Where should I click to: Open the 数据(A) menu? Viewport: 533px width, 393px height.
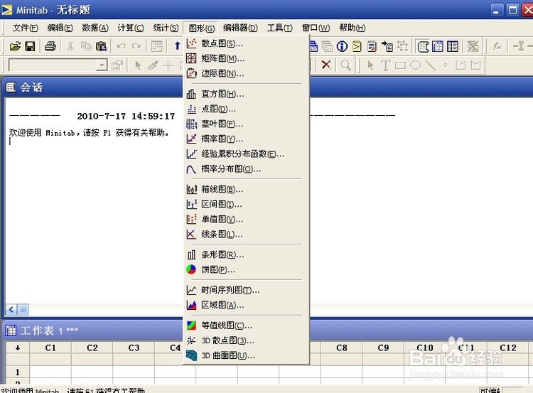coord(95,28)
